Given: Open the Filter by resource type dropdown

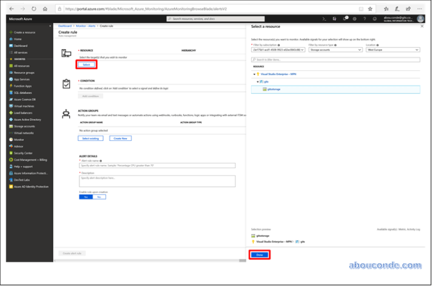Looking at the screenshot, I should point(335,50).
